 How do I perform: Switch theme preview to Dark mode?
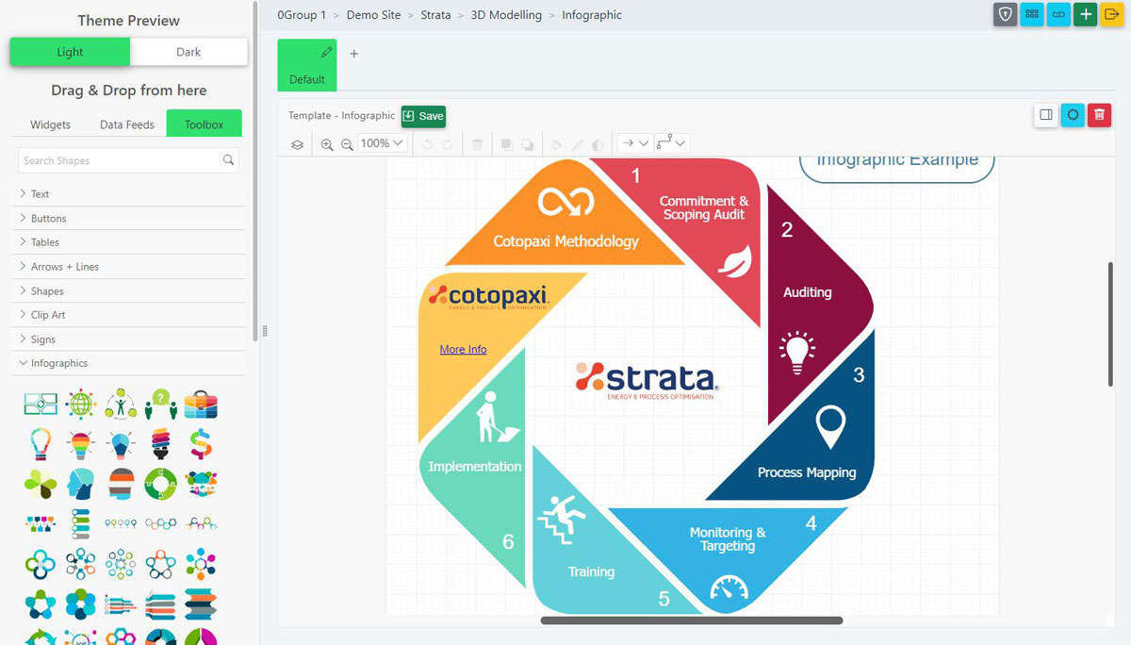[188, 52]
